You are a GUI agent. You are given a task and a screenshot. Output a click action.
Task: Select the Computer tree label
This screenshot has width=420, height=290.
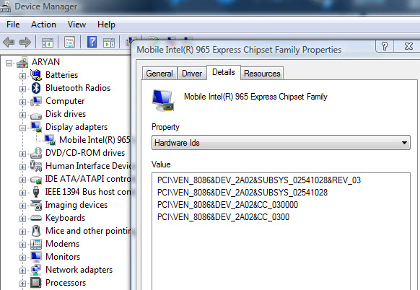point(65,101)
